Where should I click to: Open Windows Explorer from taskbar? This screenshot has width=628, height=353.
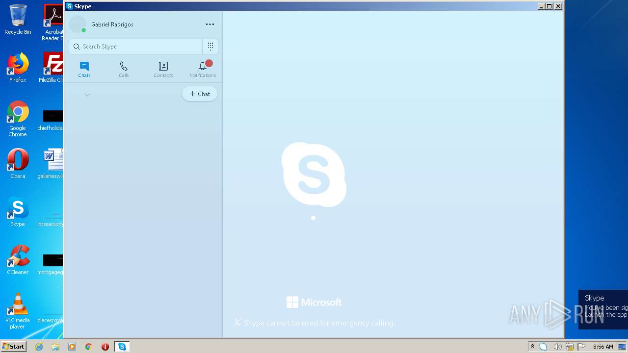pyautogui.click(x=55, y=347)
